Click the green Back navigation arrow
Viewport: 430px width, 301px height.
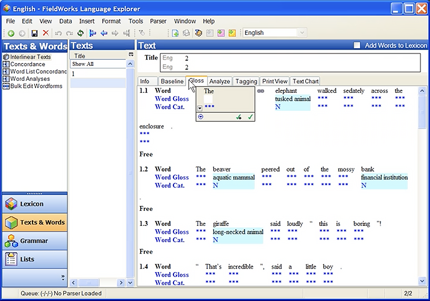click(x=11, y=33)
